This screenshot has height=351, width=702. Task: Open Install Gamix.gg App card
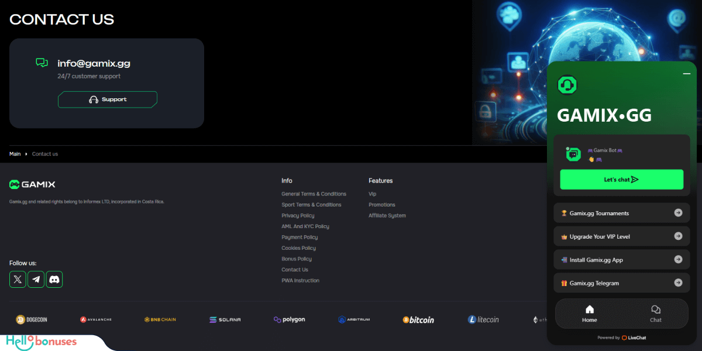tap(622, 260)
